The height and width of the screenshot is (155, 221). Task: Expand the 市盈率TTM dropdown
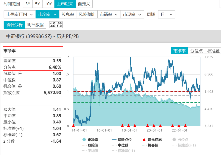click(19, 14)
